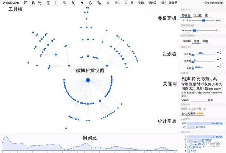Click keyword 180
This screenshot has width=226, height=153.
point(205,88)
